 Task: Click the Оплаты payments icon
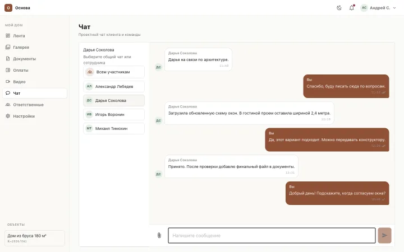click(8, 70)
